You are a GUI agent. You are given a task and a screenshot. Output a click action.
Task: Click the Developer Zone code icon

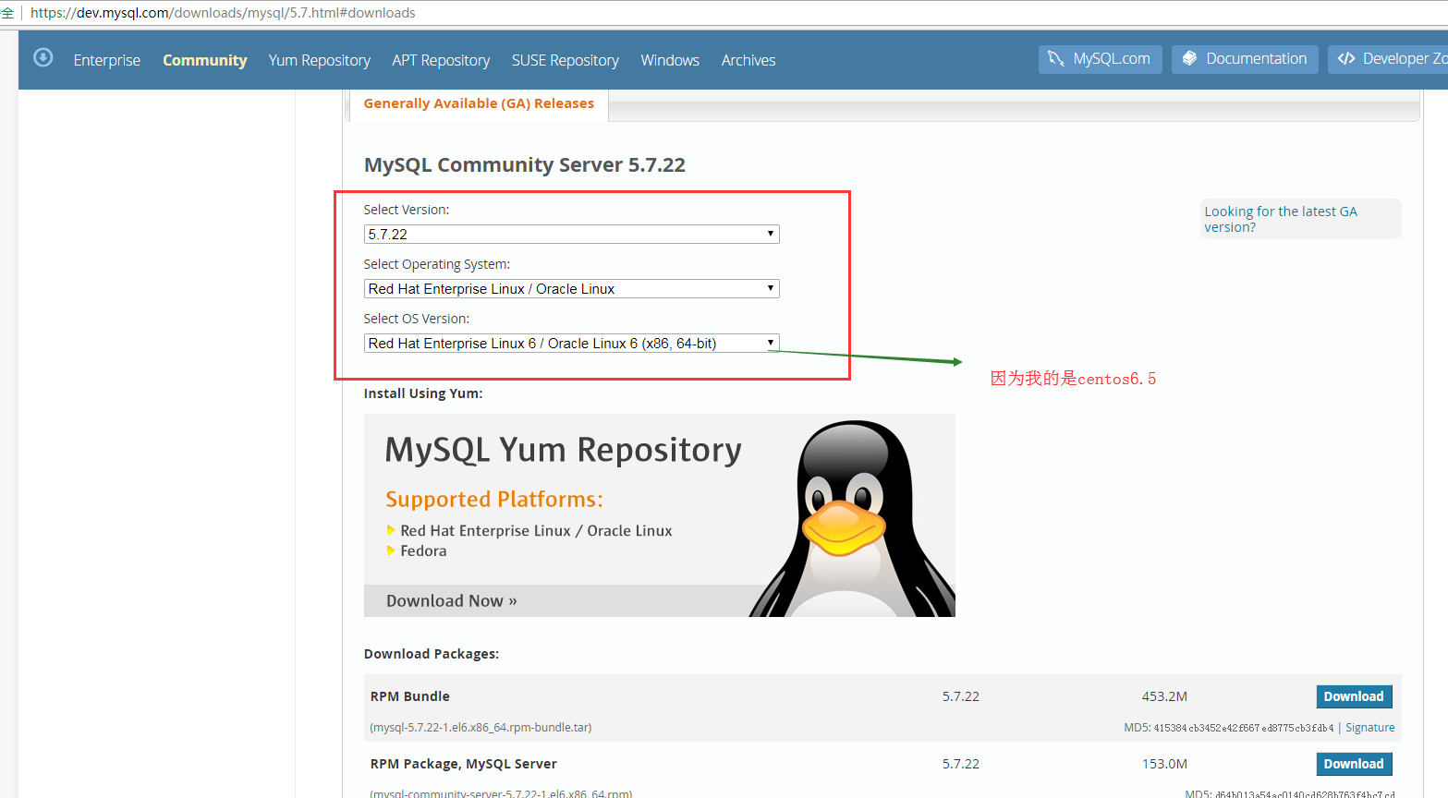1346,59
